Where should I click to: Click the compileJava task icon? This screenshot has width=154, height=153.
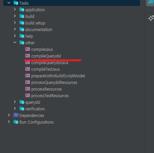(28, 49)
